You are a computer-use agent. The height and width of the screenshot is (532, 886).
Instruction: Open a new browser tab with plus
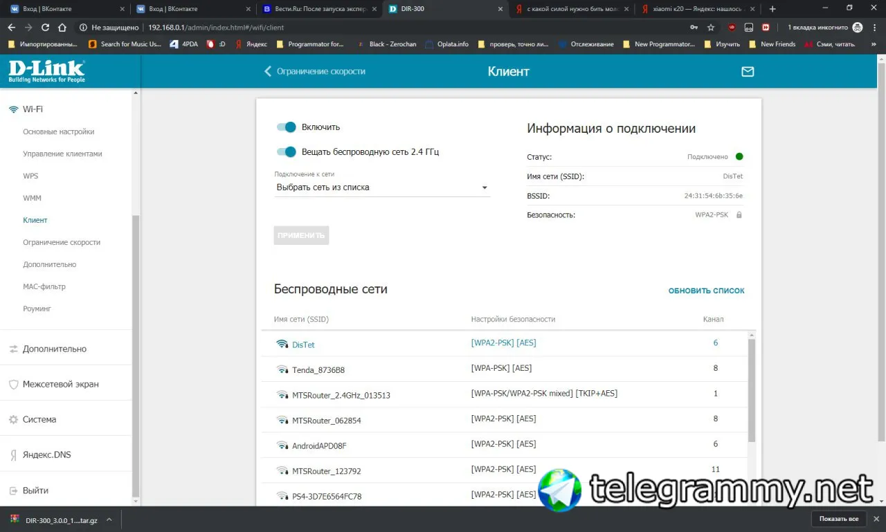pos(772,9)
